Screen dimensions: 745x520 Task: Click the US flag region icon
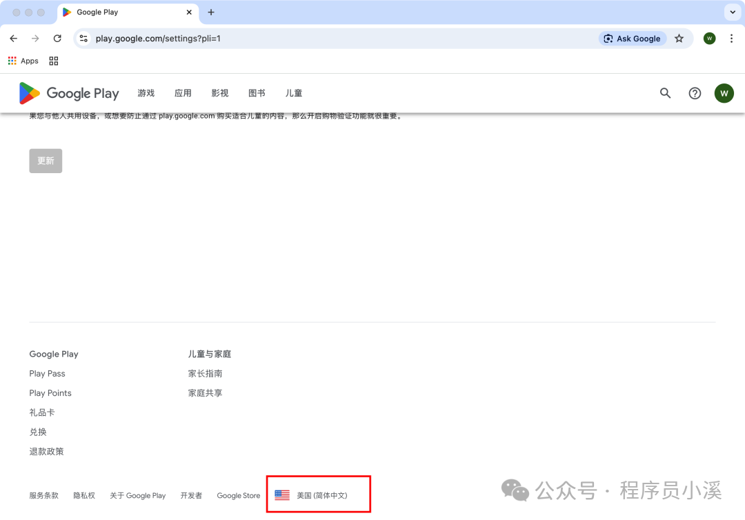[x=282, y=495]
